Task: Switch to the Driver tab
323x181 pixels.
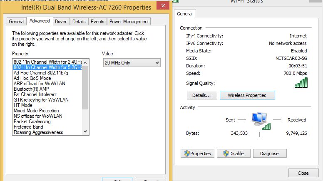Action: pos(61,22)
